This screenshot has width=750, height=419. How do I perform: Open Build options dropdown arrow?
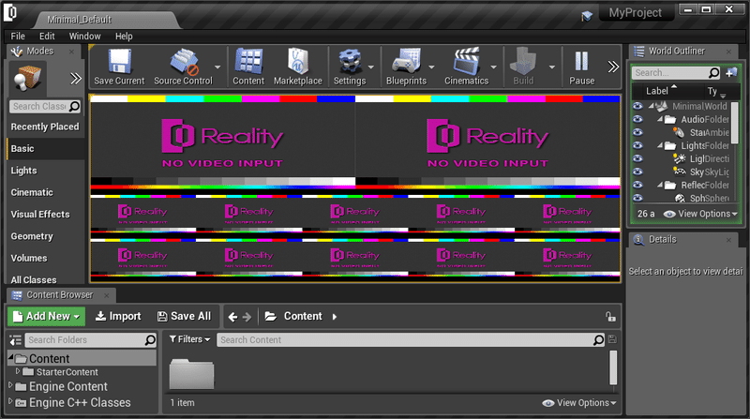[x=551, y=67]
